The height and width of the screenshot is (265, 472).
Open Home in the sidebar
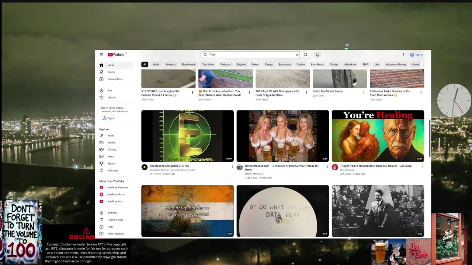[116, 65]
